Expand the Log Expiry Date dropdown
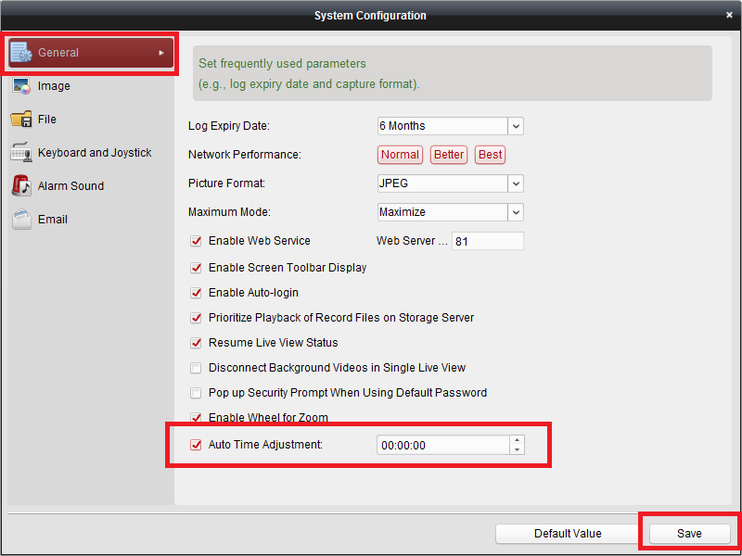Viewport: 742px width, 556px height. pos(516,126)
